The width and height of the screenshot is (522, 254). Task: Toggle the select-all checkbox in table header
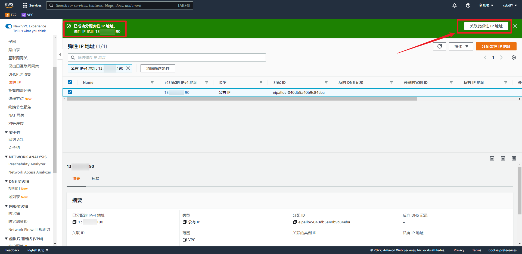click(70, 82)
